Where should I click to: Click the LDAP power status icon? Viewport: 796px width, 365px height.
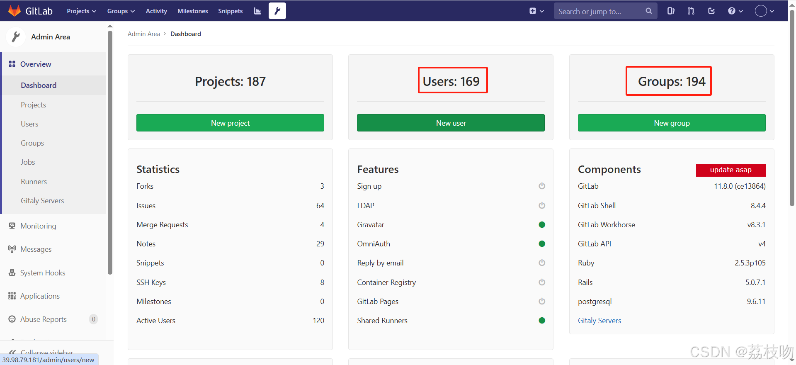(x=542, y=205)
